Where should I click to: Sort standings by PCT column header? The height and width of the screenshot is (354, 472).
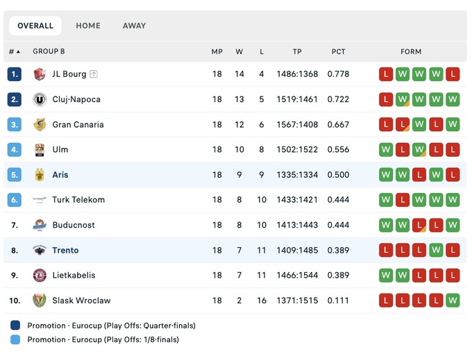338,51
